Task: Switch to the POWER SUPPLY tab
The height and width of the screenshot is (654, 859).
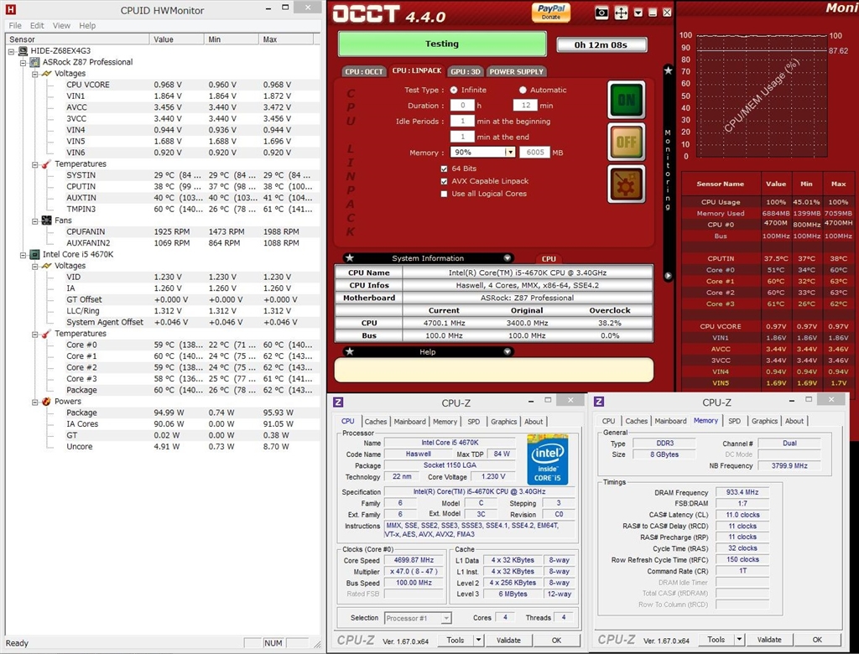Action: click(x=516, y=72)
